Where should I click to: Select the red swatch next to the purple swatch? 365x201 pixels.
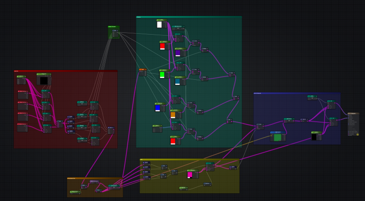[162, 46]
